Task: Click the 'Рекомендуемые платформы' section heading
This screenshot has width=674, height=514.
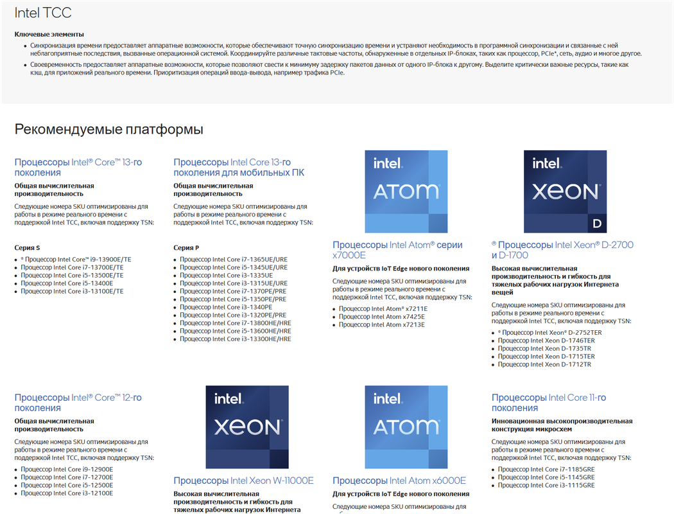Action: (x=108, y=129)
